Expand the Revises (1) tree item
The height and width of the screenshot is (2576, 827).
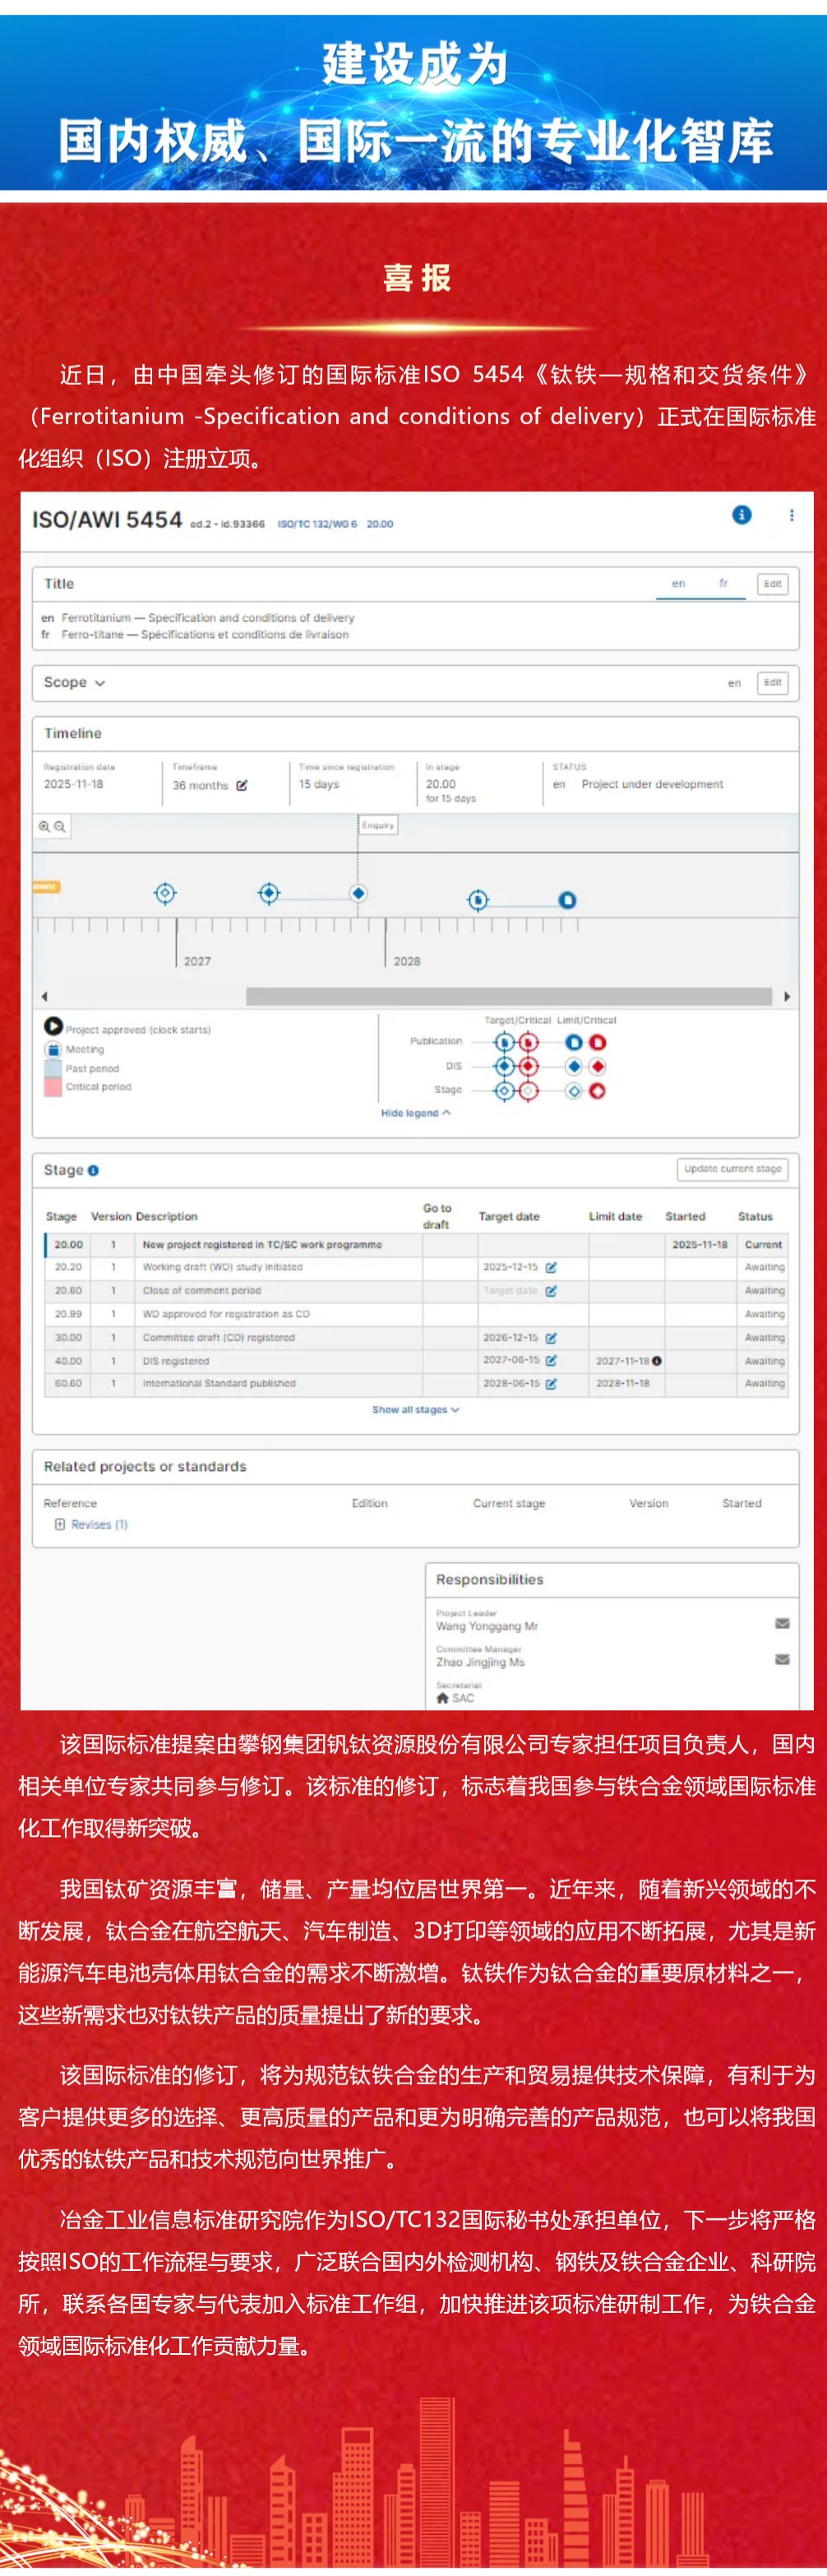[60, 1525]
